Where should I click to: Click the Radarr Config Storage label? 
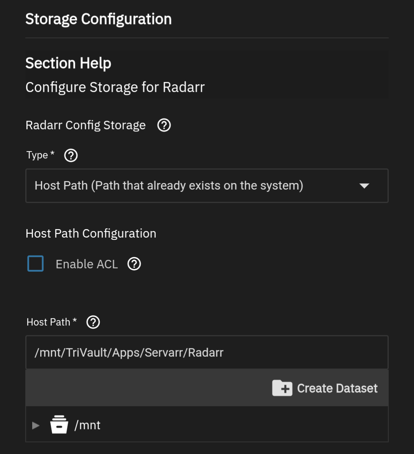pyautogui.click(x=86, y=125)
